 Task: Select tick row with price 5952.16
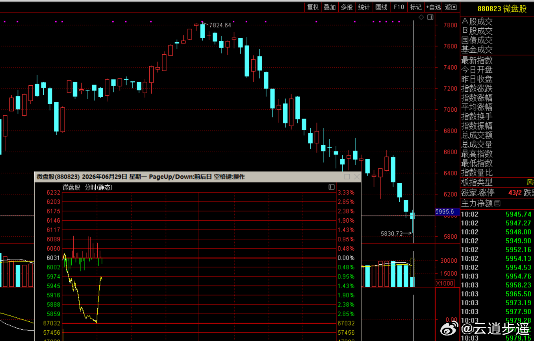coord(497,250)
